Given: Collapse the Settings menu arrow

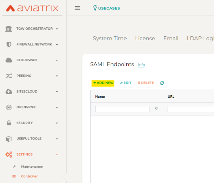Looking at the screenshot, I should point(57,155).
